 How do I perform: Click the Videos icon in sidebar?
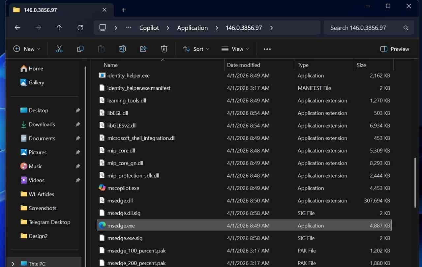tap(24, 180)
